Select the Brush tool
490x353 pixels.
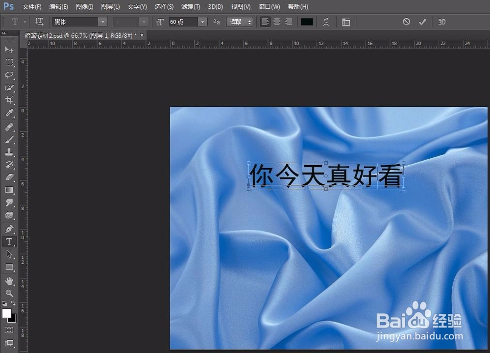point(8,139)
